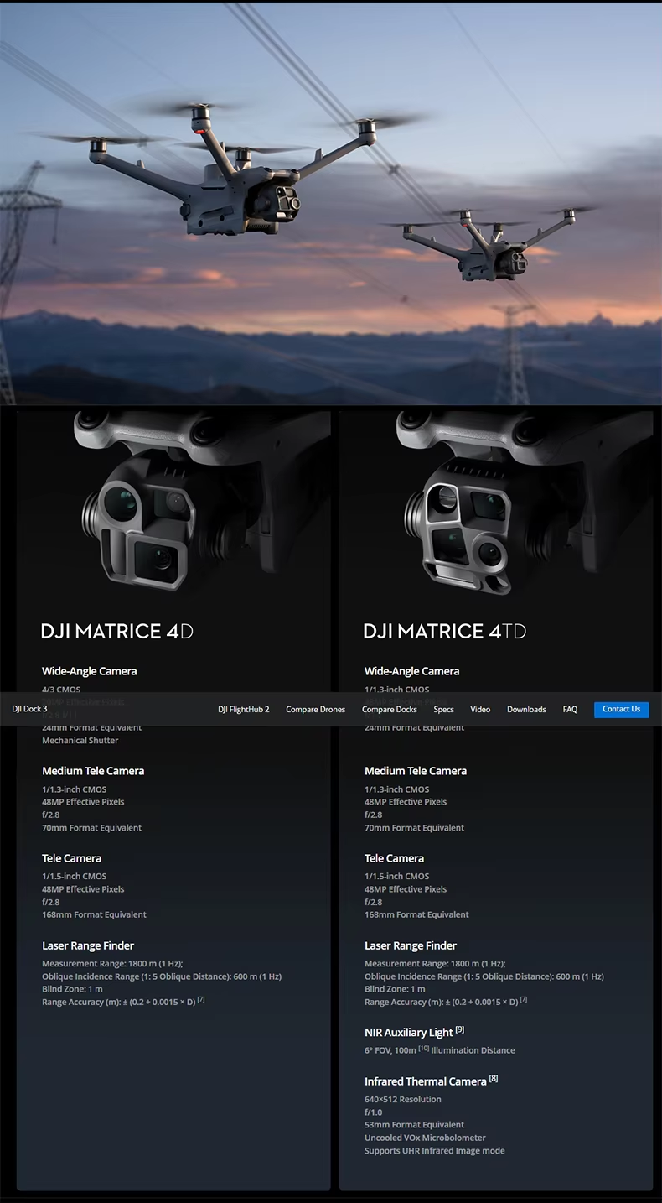Select the DJI Matrice 4TD heading

pos(445,631)
